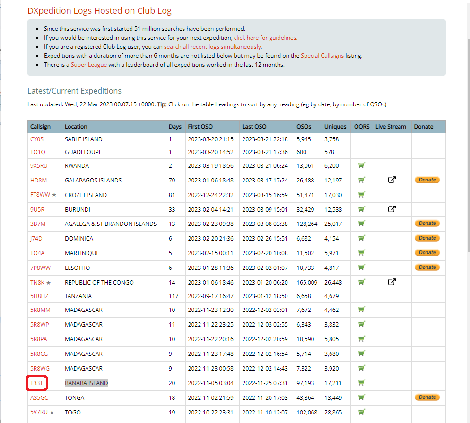The image size is (470, 423).
Task: Click the Donate button for A35GC
Action: click(427, 397)
